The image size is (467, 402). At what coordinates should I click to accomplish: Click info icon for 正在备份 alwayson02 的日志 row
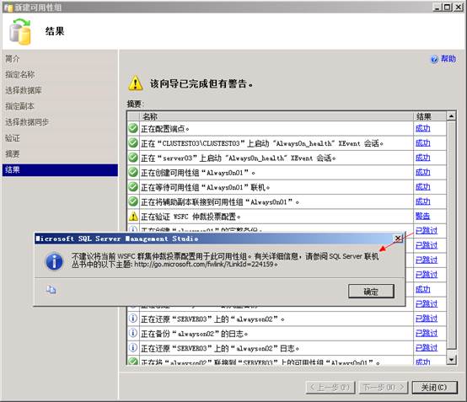(133, 333)
